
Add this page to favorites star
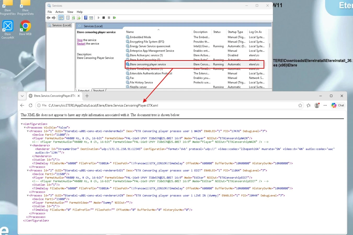[x=300, y=105]
